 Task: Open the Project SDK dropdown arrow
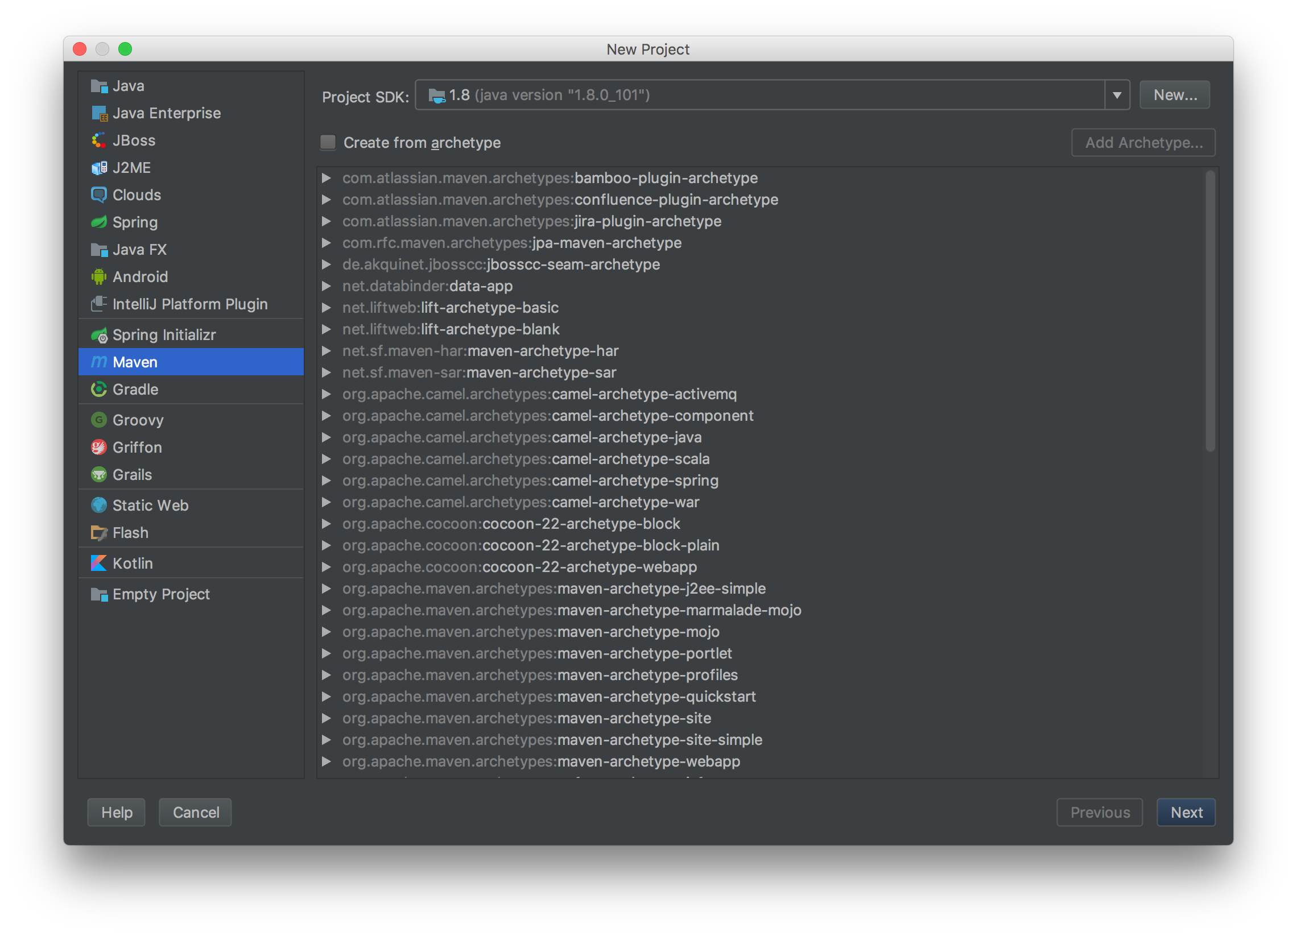(1116, 95)
